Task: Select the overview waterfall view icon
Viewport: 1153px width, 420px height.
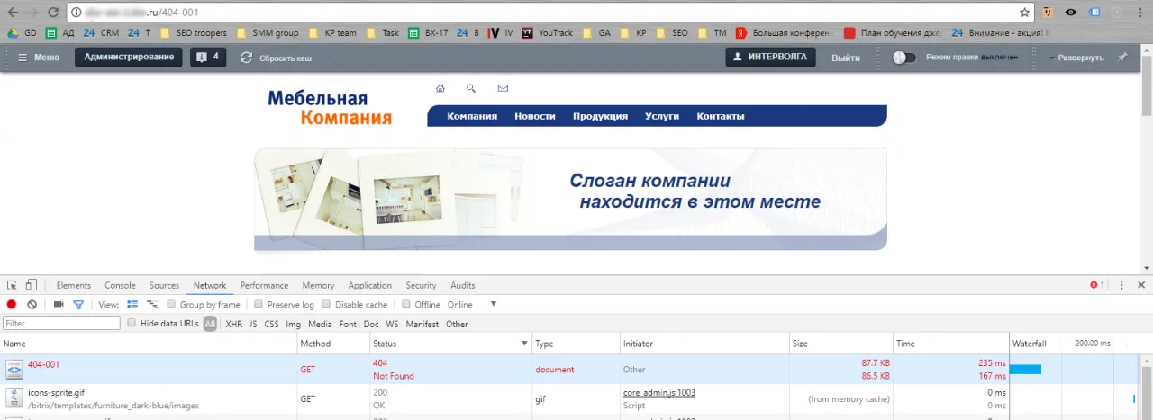Action: 153,305
